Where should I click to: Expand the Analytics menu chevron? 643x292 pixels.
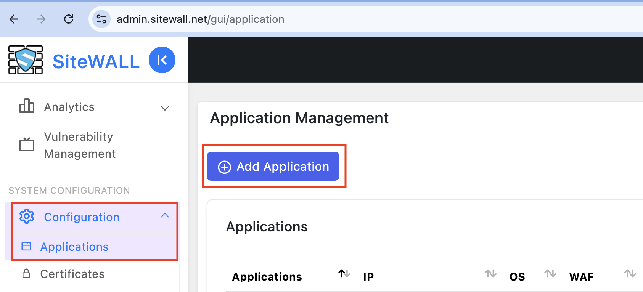click(165, 108)
